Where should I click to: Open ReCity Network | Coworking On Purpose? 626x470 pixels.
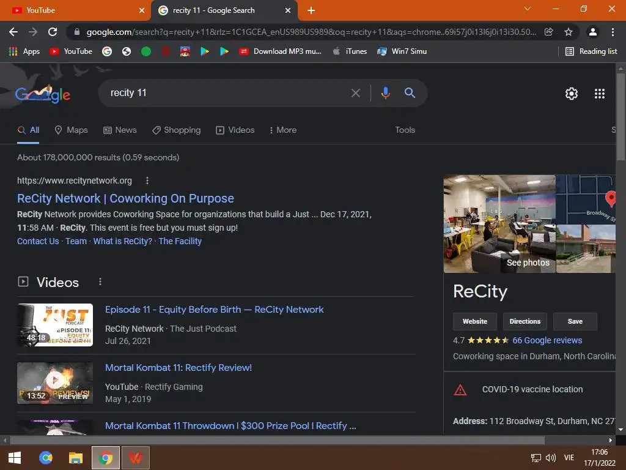pos(125,198)
